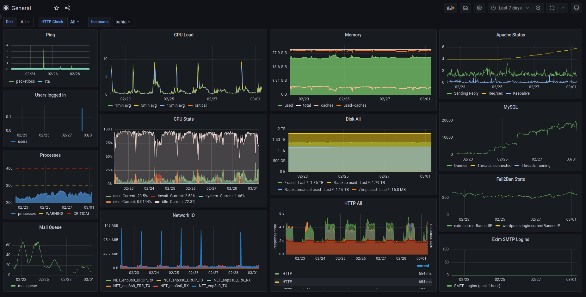Viewport: 586px width, 297px height.
Task: Click the General dashboard title
Action: 21,8
